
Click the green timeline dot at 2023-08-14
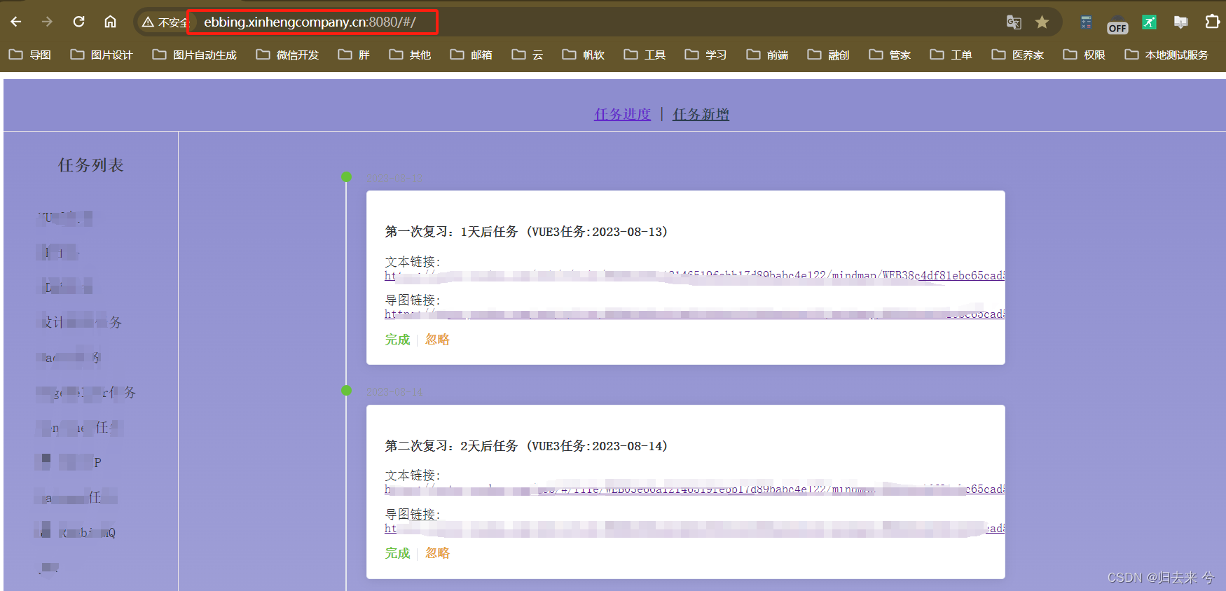346,391
